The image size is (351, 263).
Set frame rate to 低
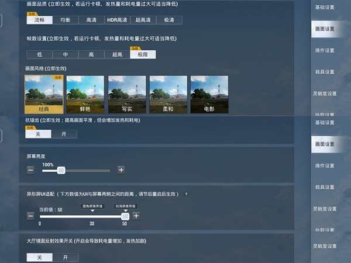tap(39, 54)
